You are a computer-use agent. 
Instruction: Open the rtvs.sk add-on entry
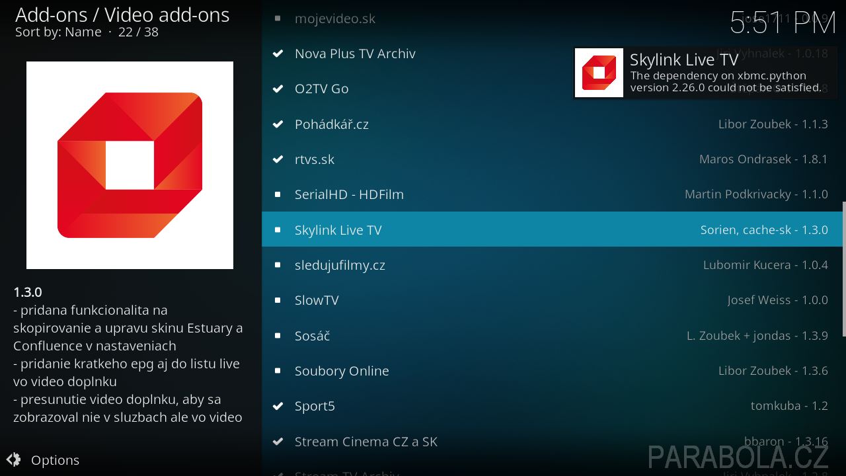(x=552, y=159)
